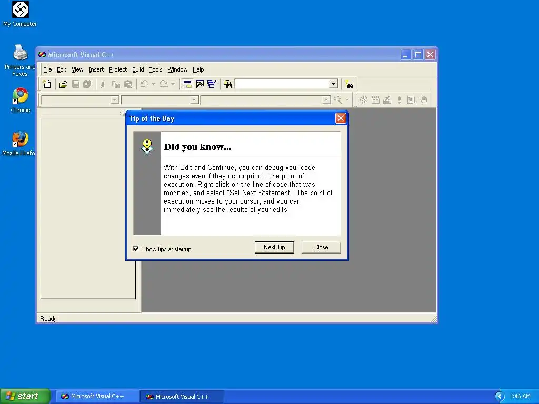The height and width of the screenshot is (404, 539).
Task: Click the Save floppy disk icon
Action: pos(76,84)
